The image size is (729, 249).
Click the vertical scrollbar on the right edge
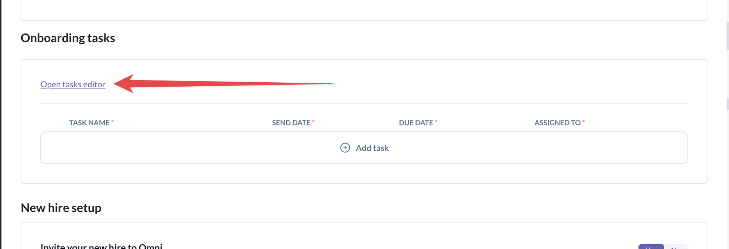[727, 36]
